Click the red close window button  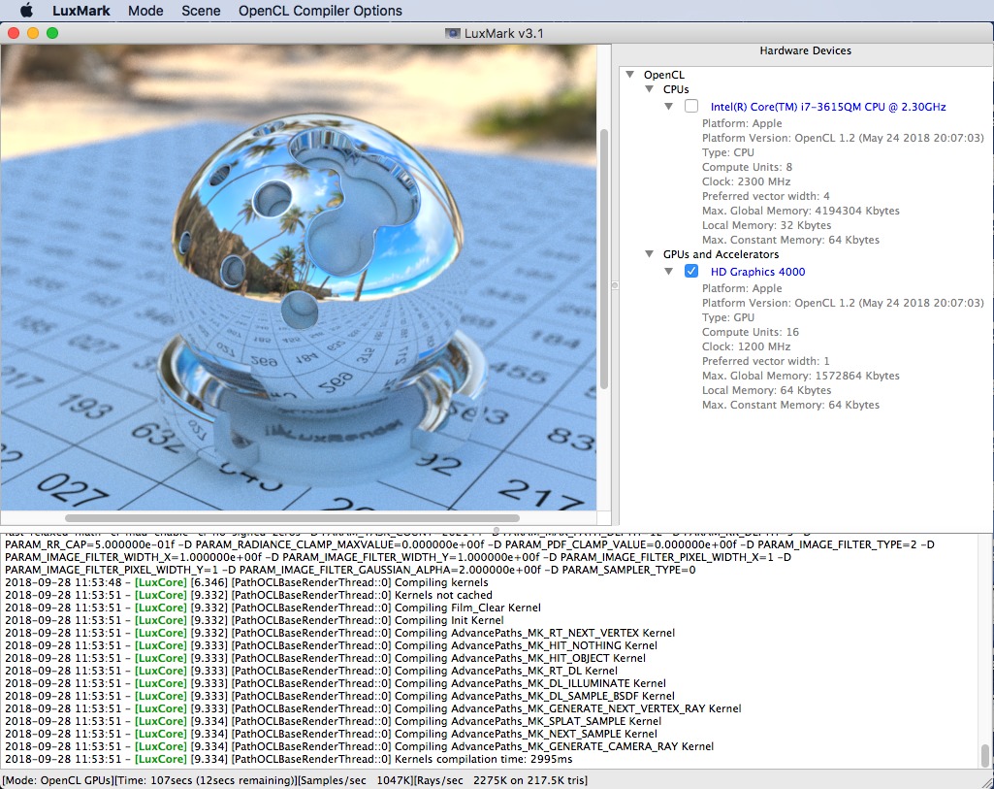point(14,33)
